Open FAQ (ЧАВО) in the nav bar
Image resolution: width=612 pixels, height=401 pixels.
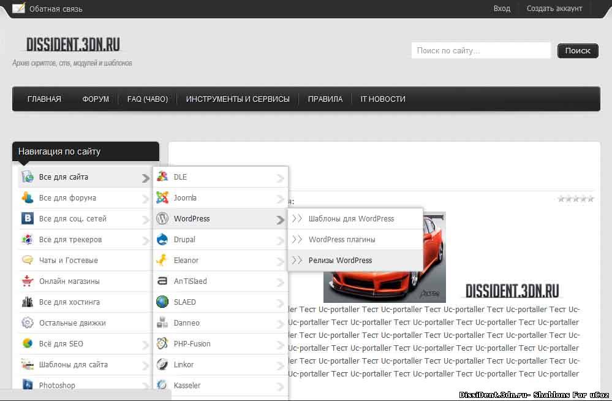tap(148, 99)
